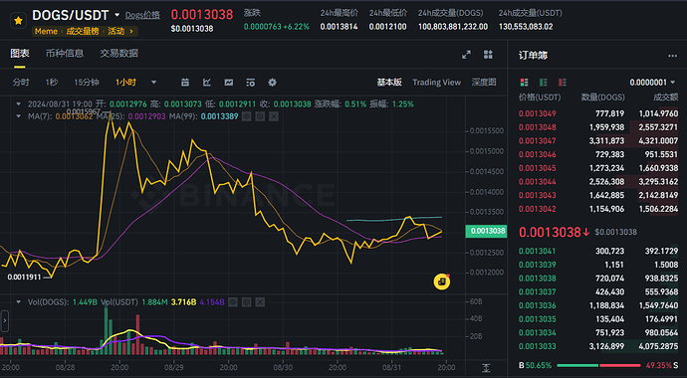Viewport: 687px width, 378px height.
Task: Remove the MA indicator using X
Action: 274,116
